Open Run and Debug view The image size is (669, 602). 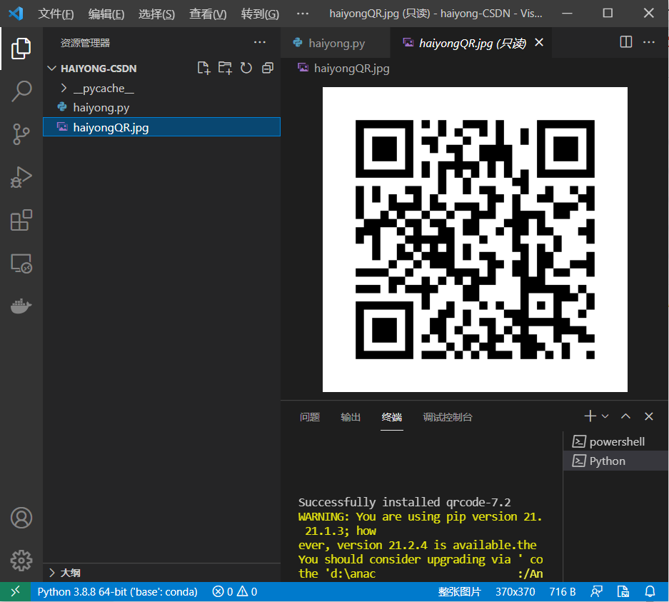click(x=21, y=177)
